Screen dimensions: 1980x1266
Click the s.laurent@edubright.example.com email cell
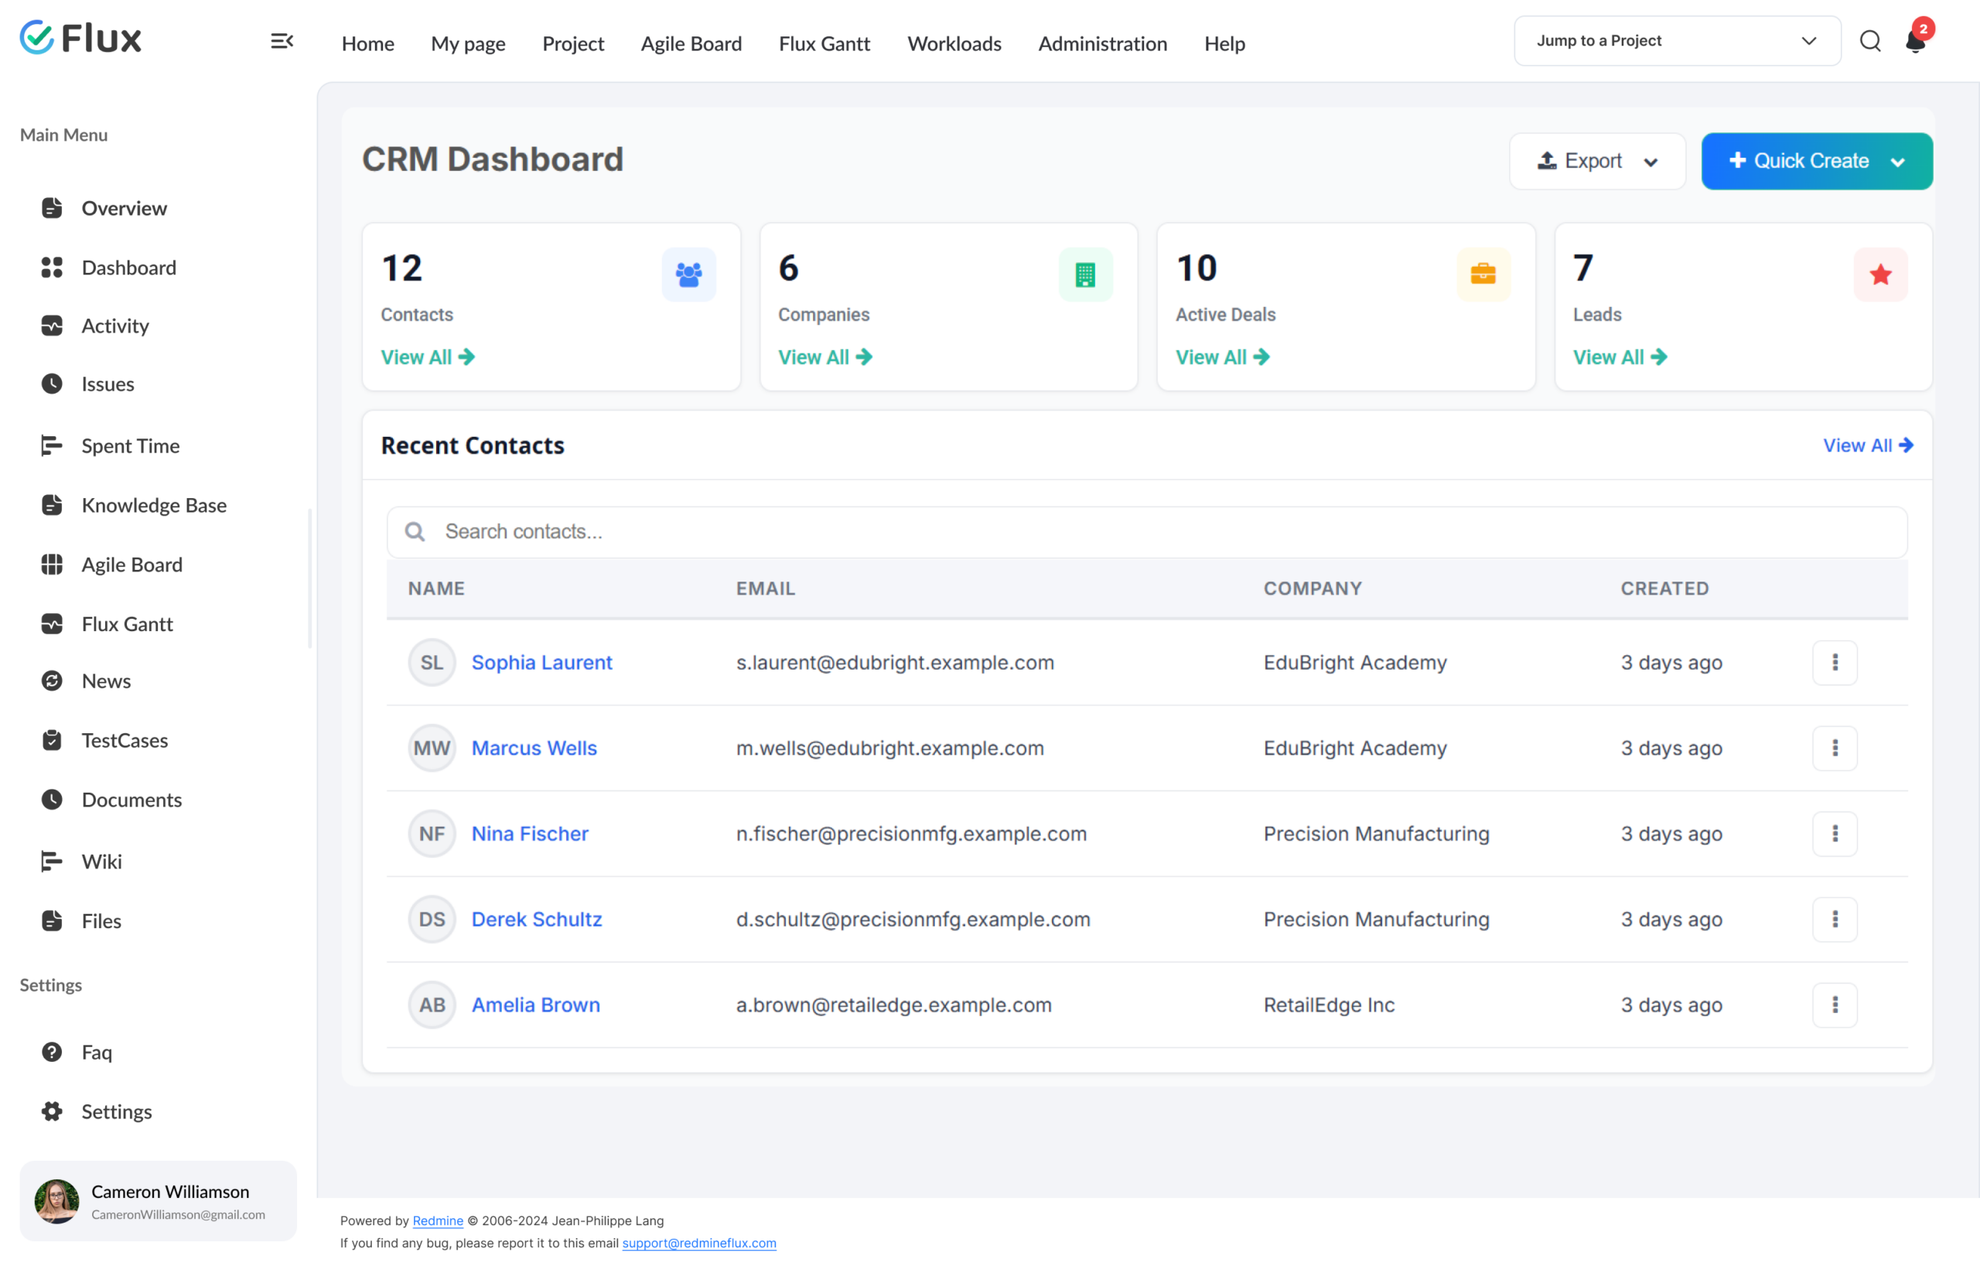click(x=895, y=663)
